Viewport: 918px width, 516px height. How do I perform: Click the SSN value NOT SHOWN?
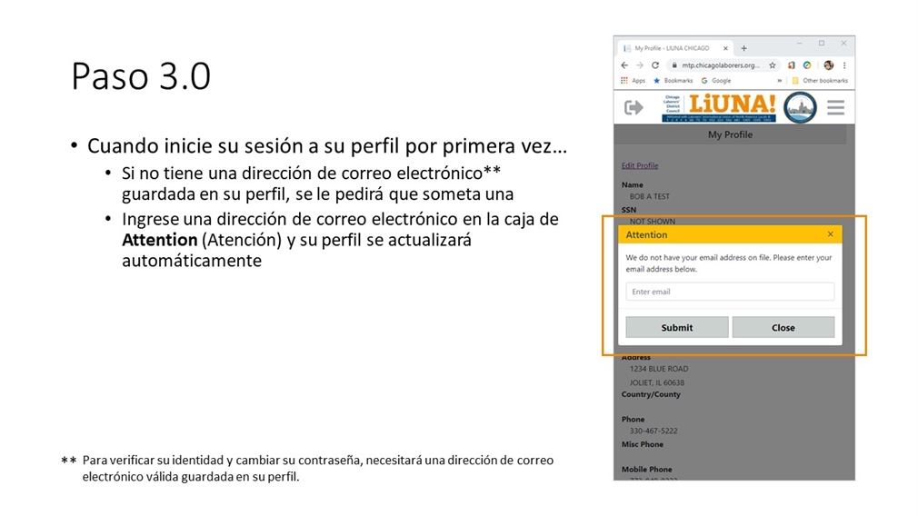[x=653, y=221]
